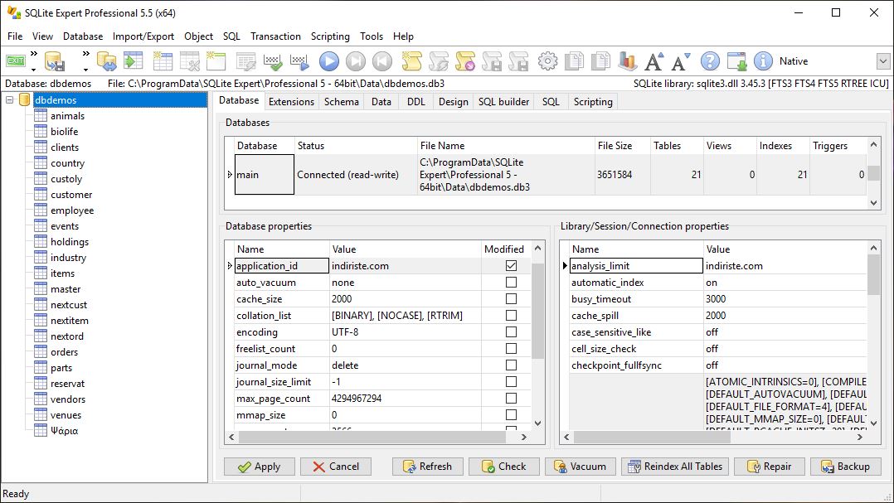The height and width of the screenshot is (503, 894).
Task: Click Connection properties vertical scrollbar thumb
Action: [873, 274]
